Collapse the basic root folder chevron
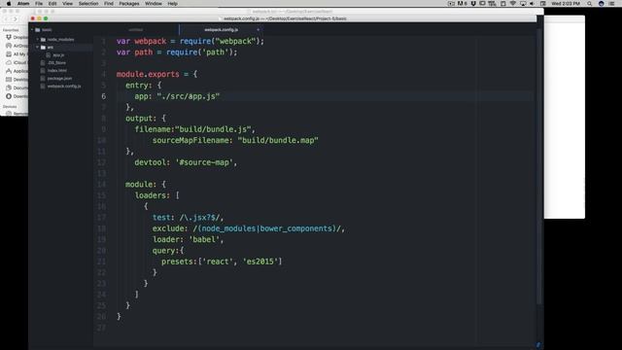This screenshot has height=350, width=622. (x=32, y=30)
